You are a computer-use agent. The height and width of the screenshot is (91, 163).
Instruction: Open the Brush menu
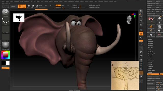pyautogui.click(x=7, y=1)
